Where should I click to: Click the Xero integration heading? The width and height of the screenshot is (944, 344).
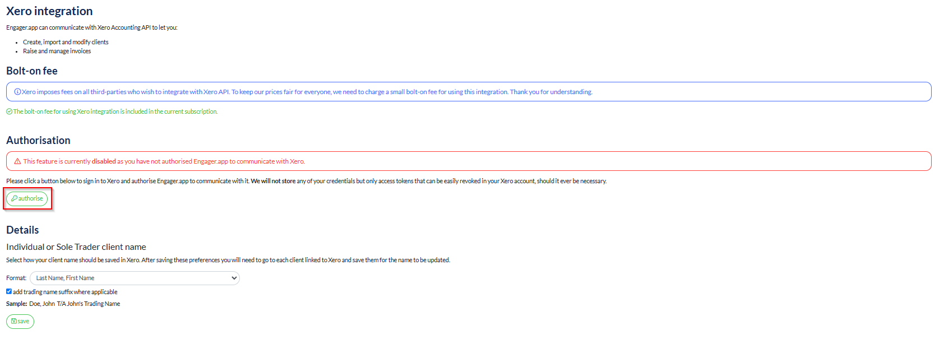click(x=49, y=11)
